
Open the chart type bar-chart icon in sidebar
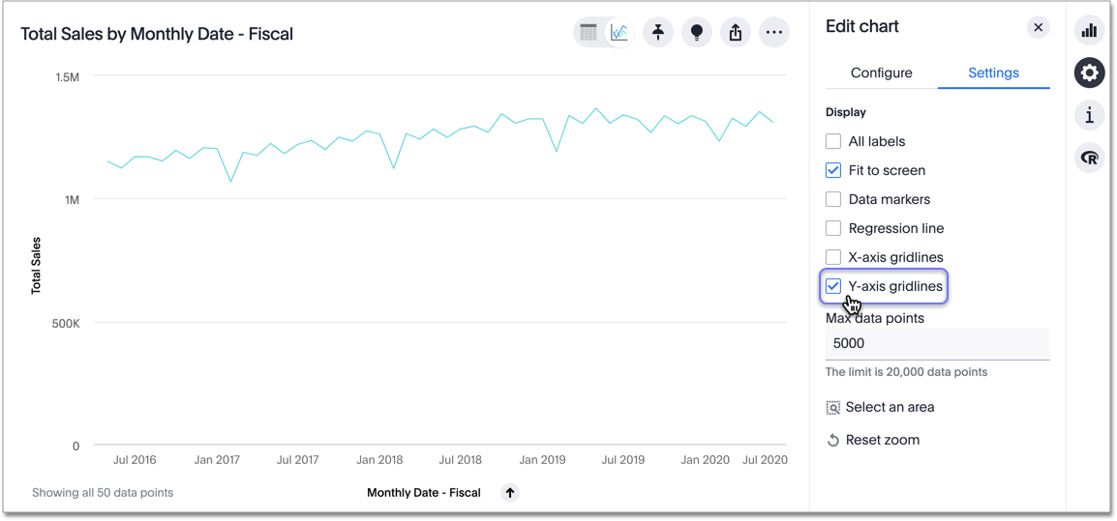(x=1089, y=31)
